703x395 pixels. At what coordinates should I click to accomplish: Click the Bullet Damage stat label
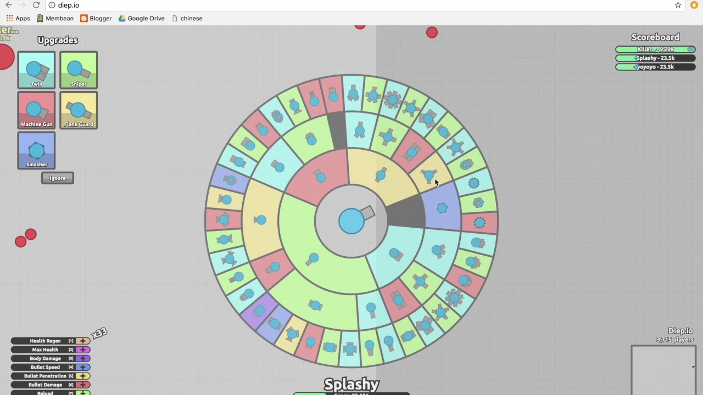(45, 385)
